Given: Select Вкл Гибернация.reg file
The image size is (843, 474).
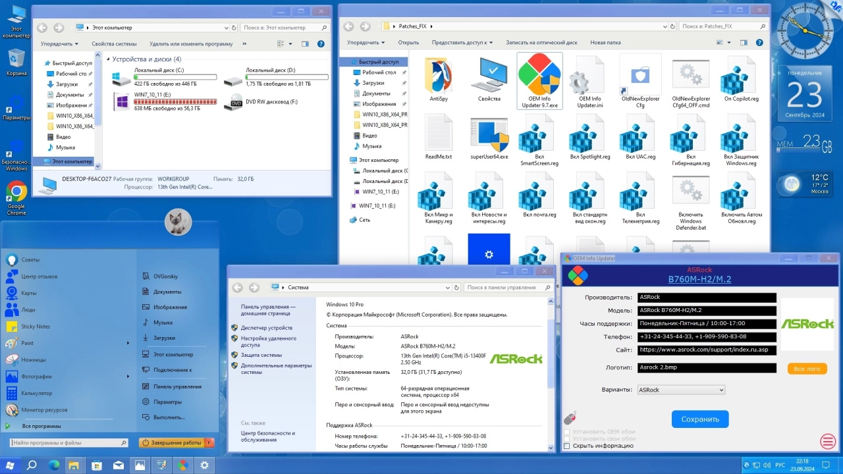Looking at the screenshot, I should click(691, 140).
